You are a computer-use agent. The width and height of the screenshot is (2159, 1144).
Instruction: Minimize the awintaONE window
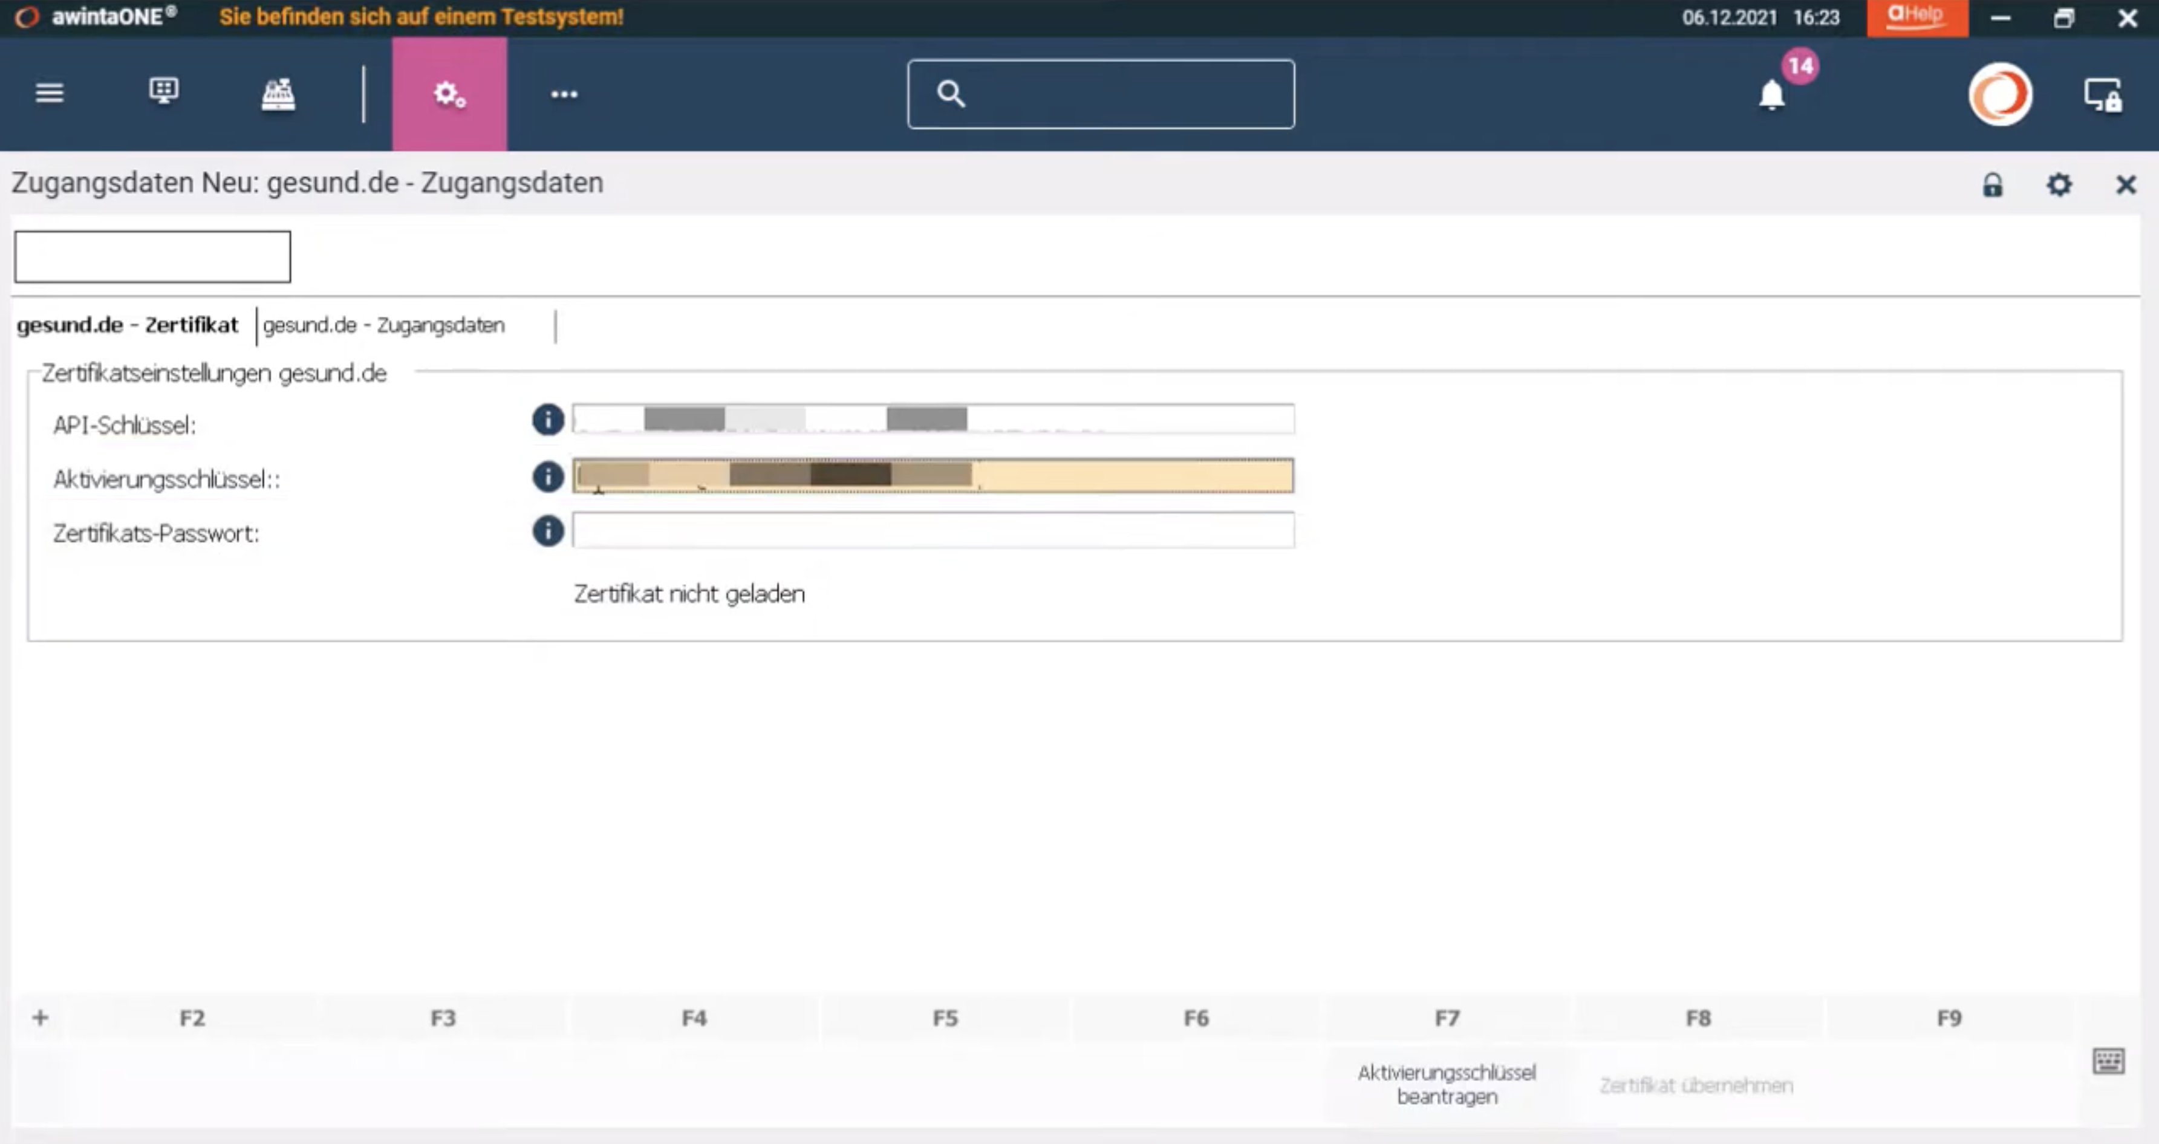pyautogui.click(x=2001, y=18)
